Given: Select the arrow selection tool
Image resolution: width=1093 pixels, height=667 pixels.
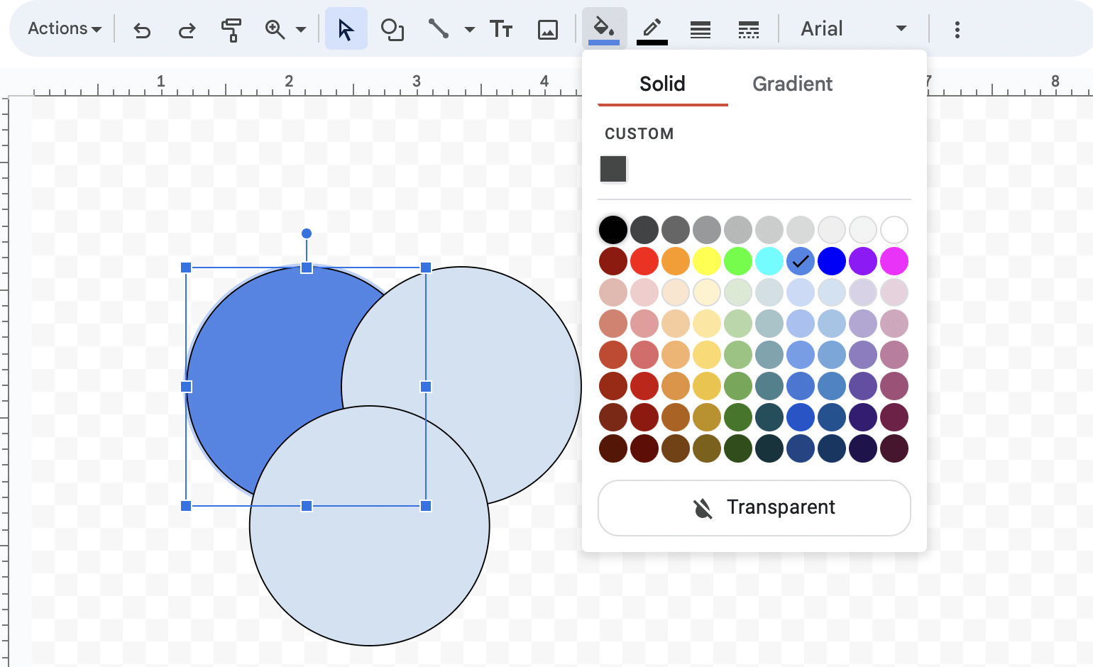Looking at the screenshot, I should coord(346,29).
